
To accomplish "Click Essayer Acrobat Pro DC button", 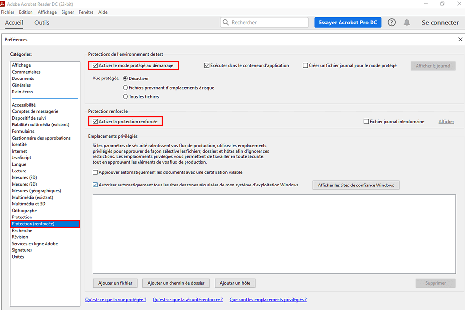I will (348, 23).
